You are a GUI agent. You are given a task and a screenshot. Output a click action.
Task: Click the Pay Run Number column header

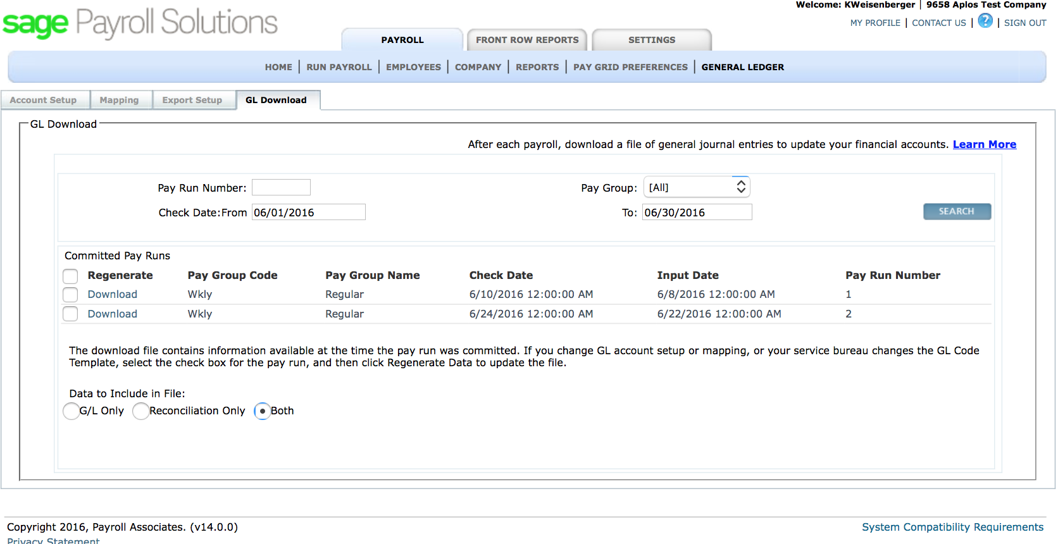point(893,275)
